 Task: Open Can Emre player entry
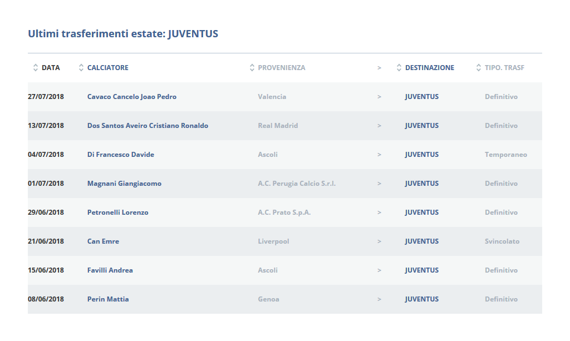[x=103, y=241]
